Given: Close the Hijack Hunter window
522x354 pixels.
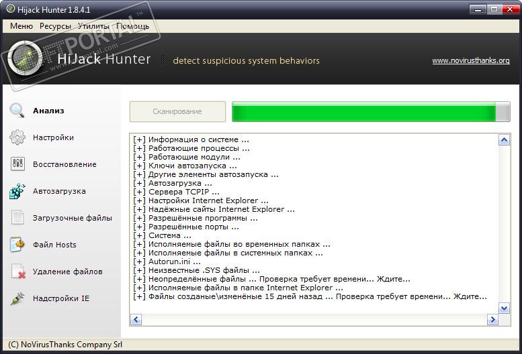Looking at the screenshot, I should click(x=511, y=9).
